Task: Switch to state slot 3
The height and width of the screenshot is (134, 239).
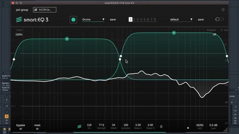Action: point(137,19)
